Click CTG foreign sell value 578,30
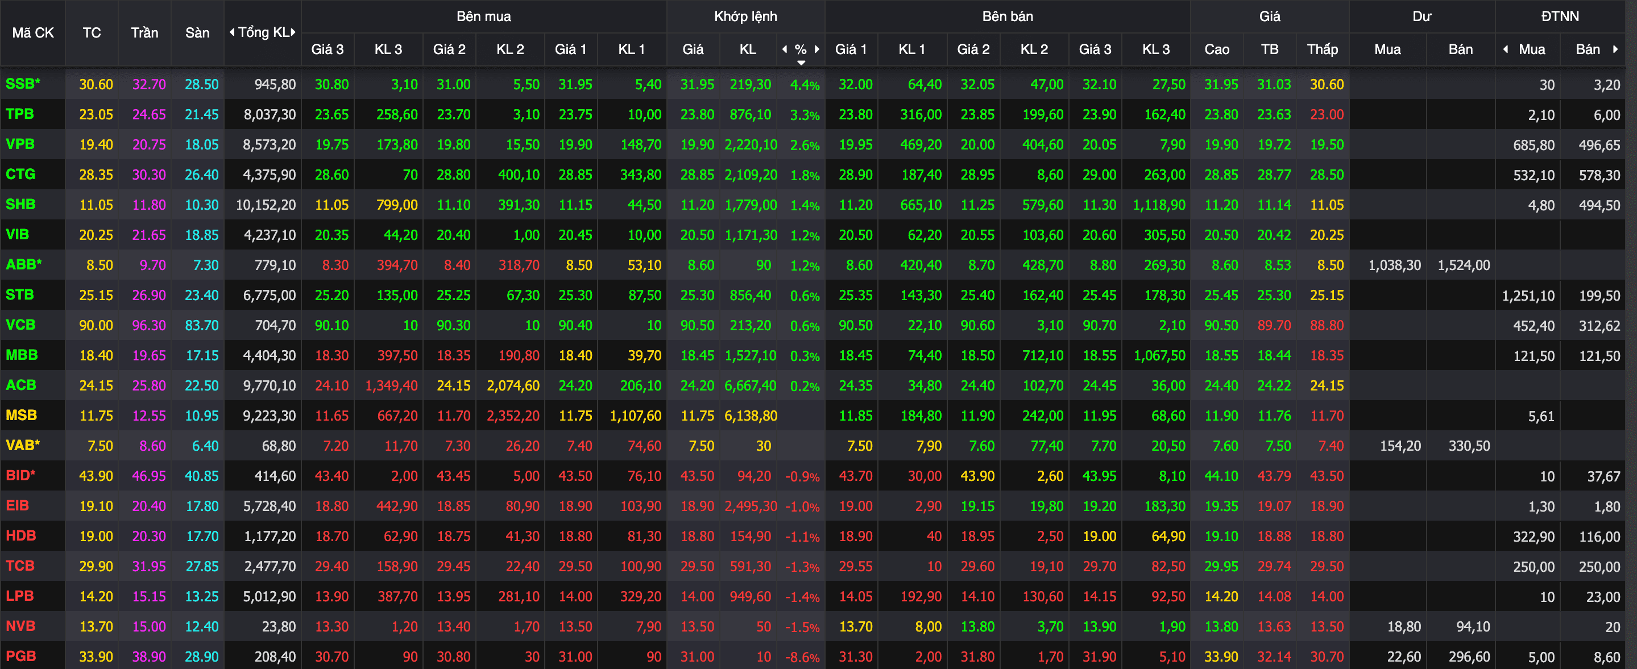Screen dimensions: 1637x669 click(1599, 174)
